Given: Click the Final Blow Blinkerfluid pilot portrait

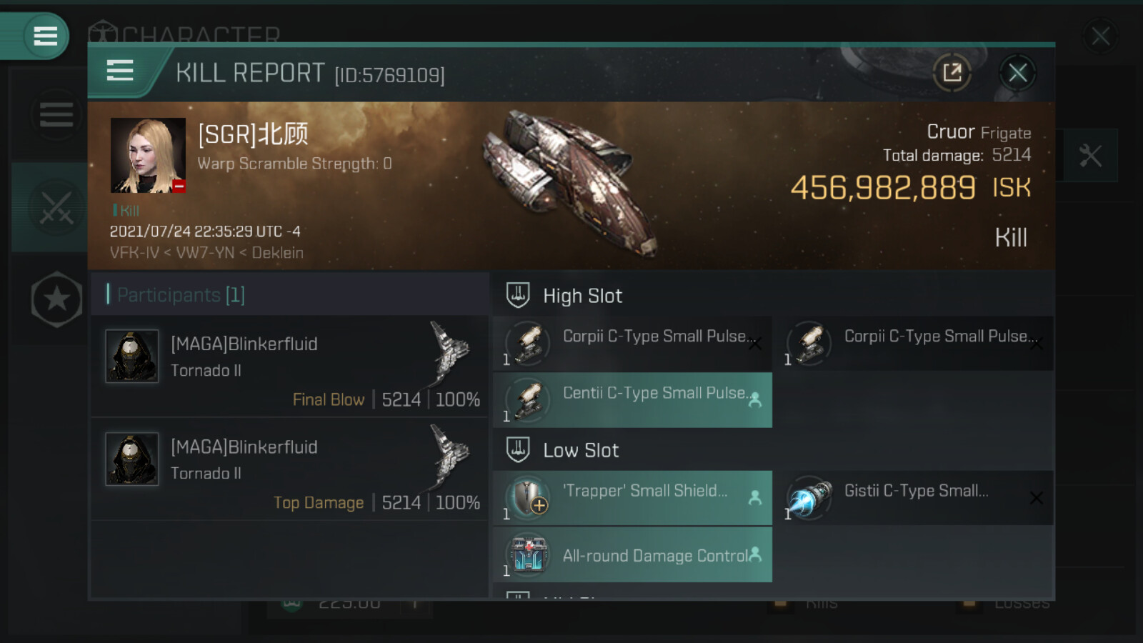Looking at the screenshot, I should click(132, 356).
